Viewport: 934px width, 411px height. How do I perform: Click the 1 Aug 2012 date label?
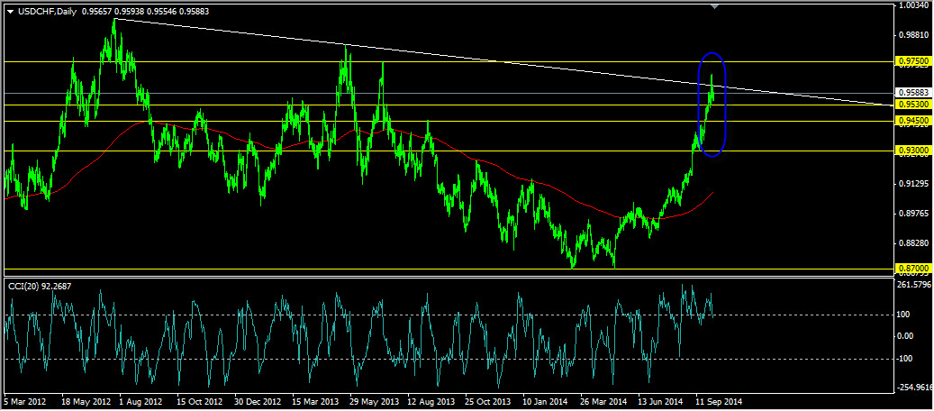pos(141,401)
